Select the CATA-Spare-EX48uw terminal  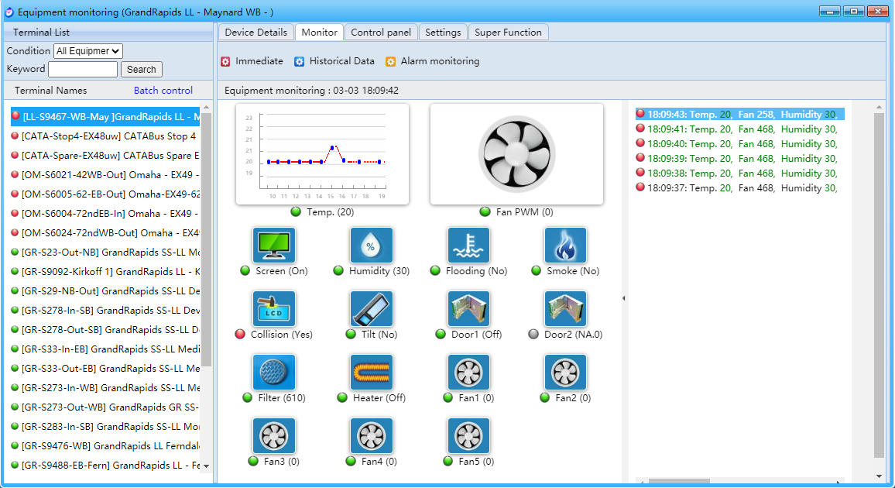[x=105, y=155]
